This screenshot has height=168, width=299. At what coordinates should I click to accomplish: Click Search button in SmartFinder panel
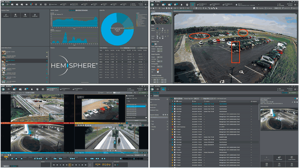[x=136, y=120]
